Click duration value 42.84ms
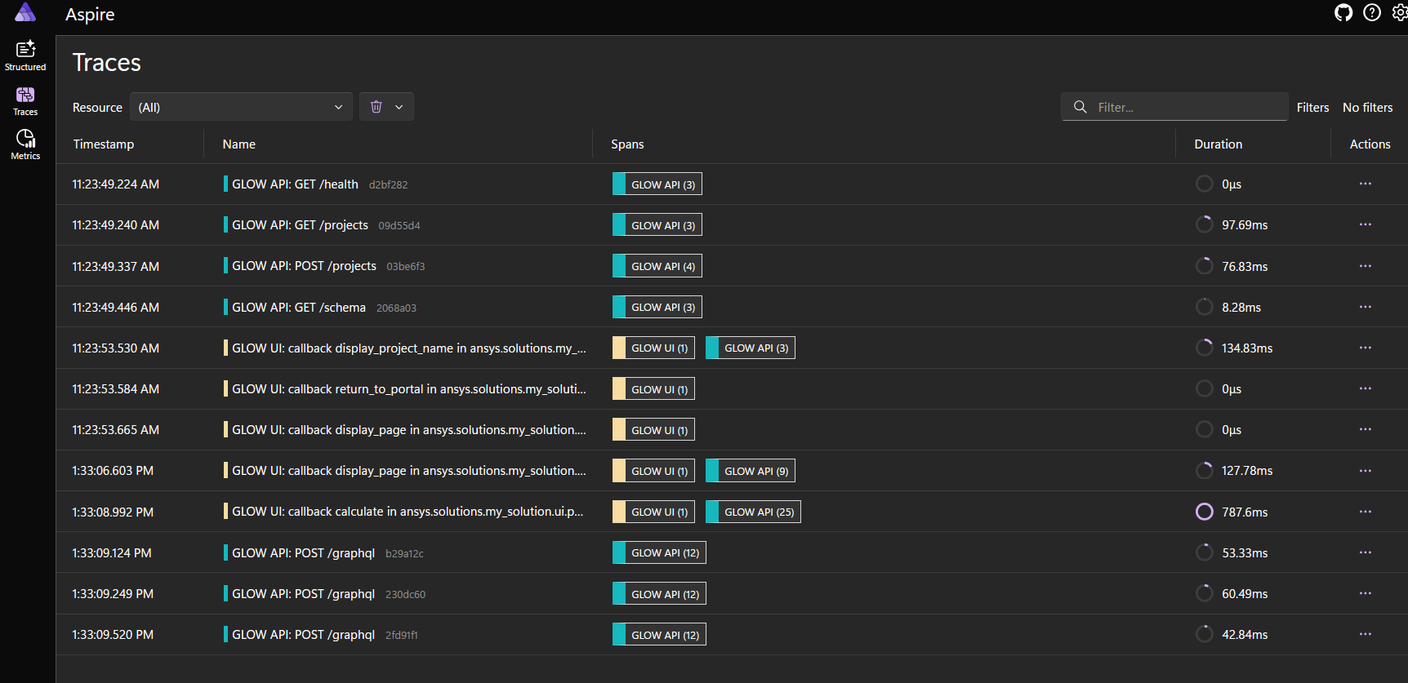Image resolution: width=1408 pixels, height=683 pixels. [x=1245, y=634]
